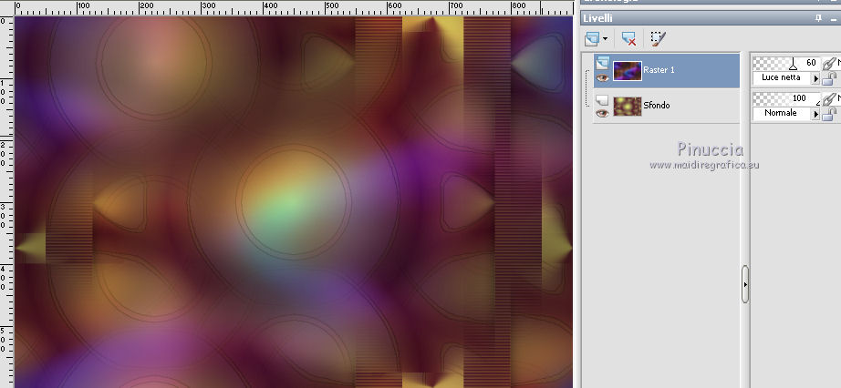Viewport: 841px width, 388px height.
Task: Adjust the Sfondo opacity slider at 100
Action: pos(786,98)
